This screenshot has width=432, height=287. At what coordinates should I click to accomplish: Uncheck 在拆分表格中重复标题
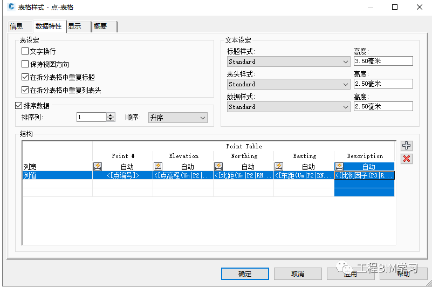pos(25,77)
